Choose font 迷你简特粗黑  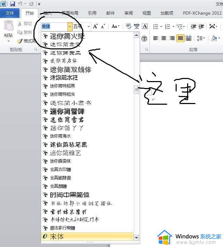pos(87,86)
